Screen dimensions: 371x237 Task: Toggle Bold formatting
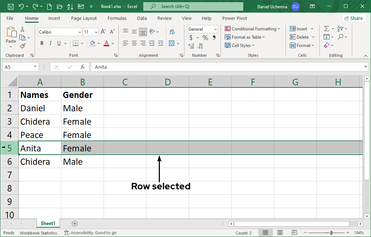point(42,43)
